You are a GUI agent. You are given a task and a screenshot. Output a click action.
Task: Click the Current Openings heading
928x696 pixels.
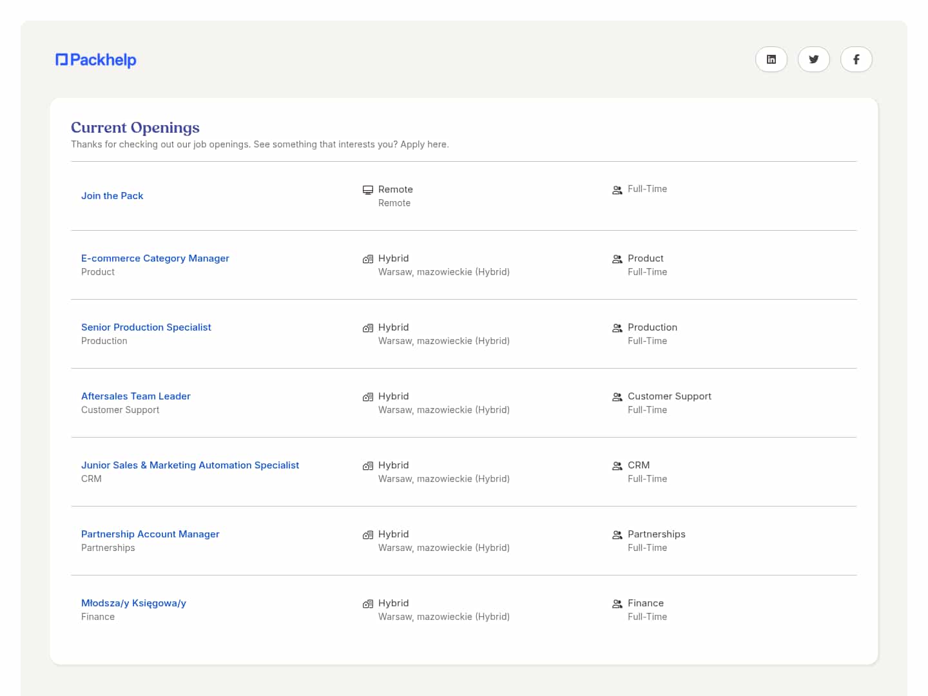tap(135, 128)
